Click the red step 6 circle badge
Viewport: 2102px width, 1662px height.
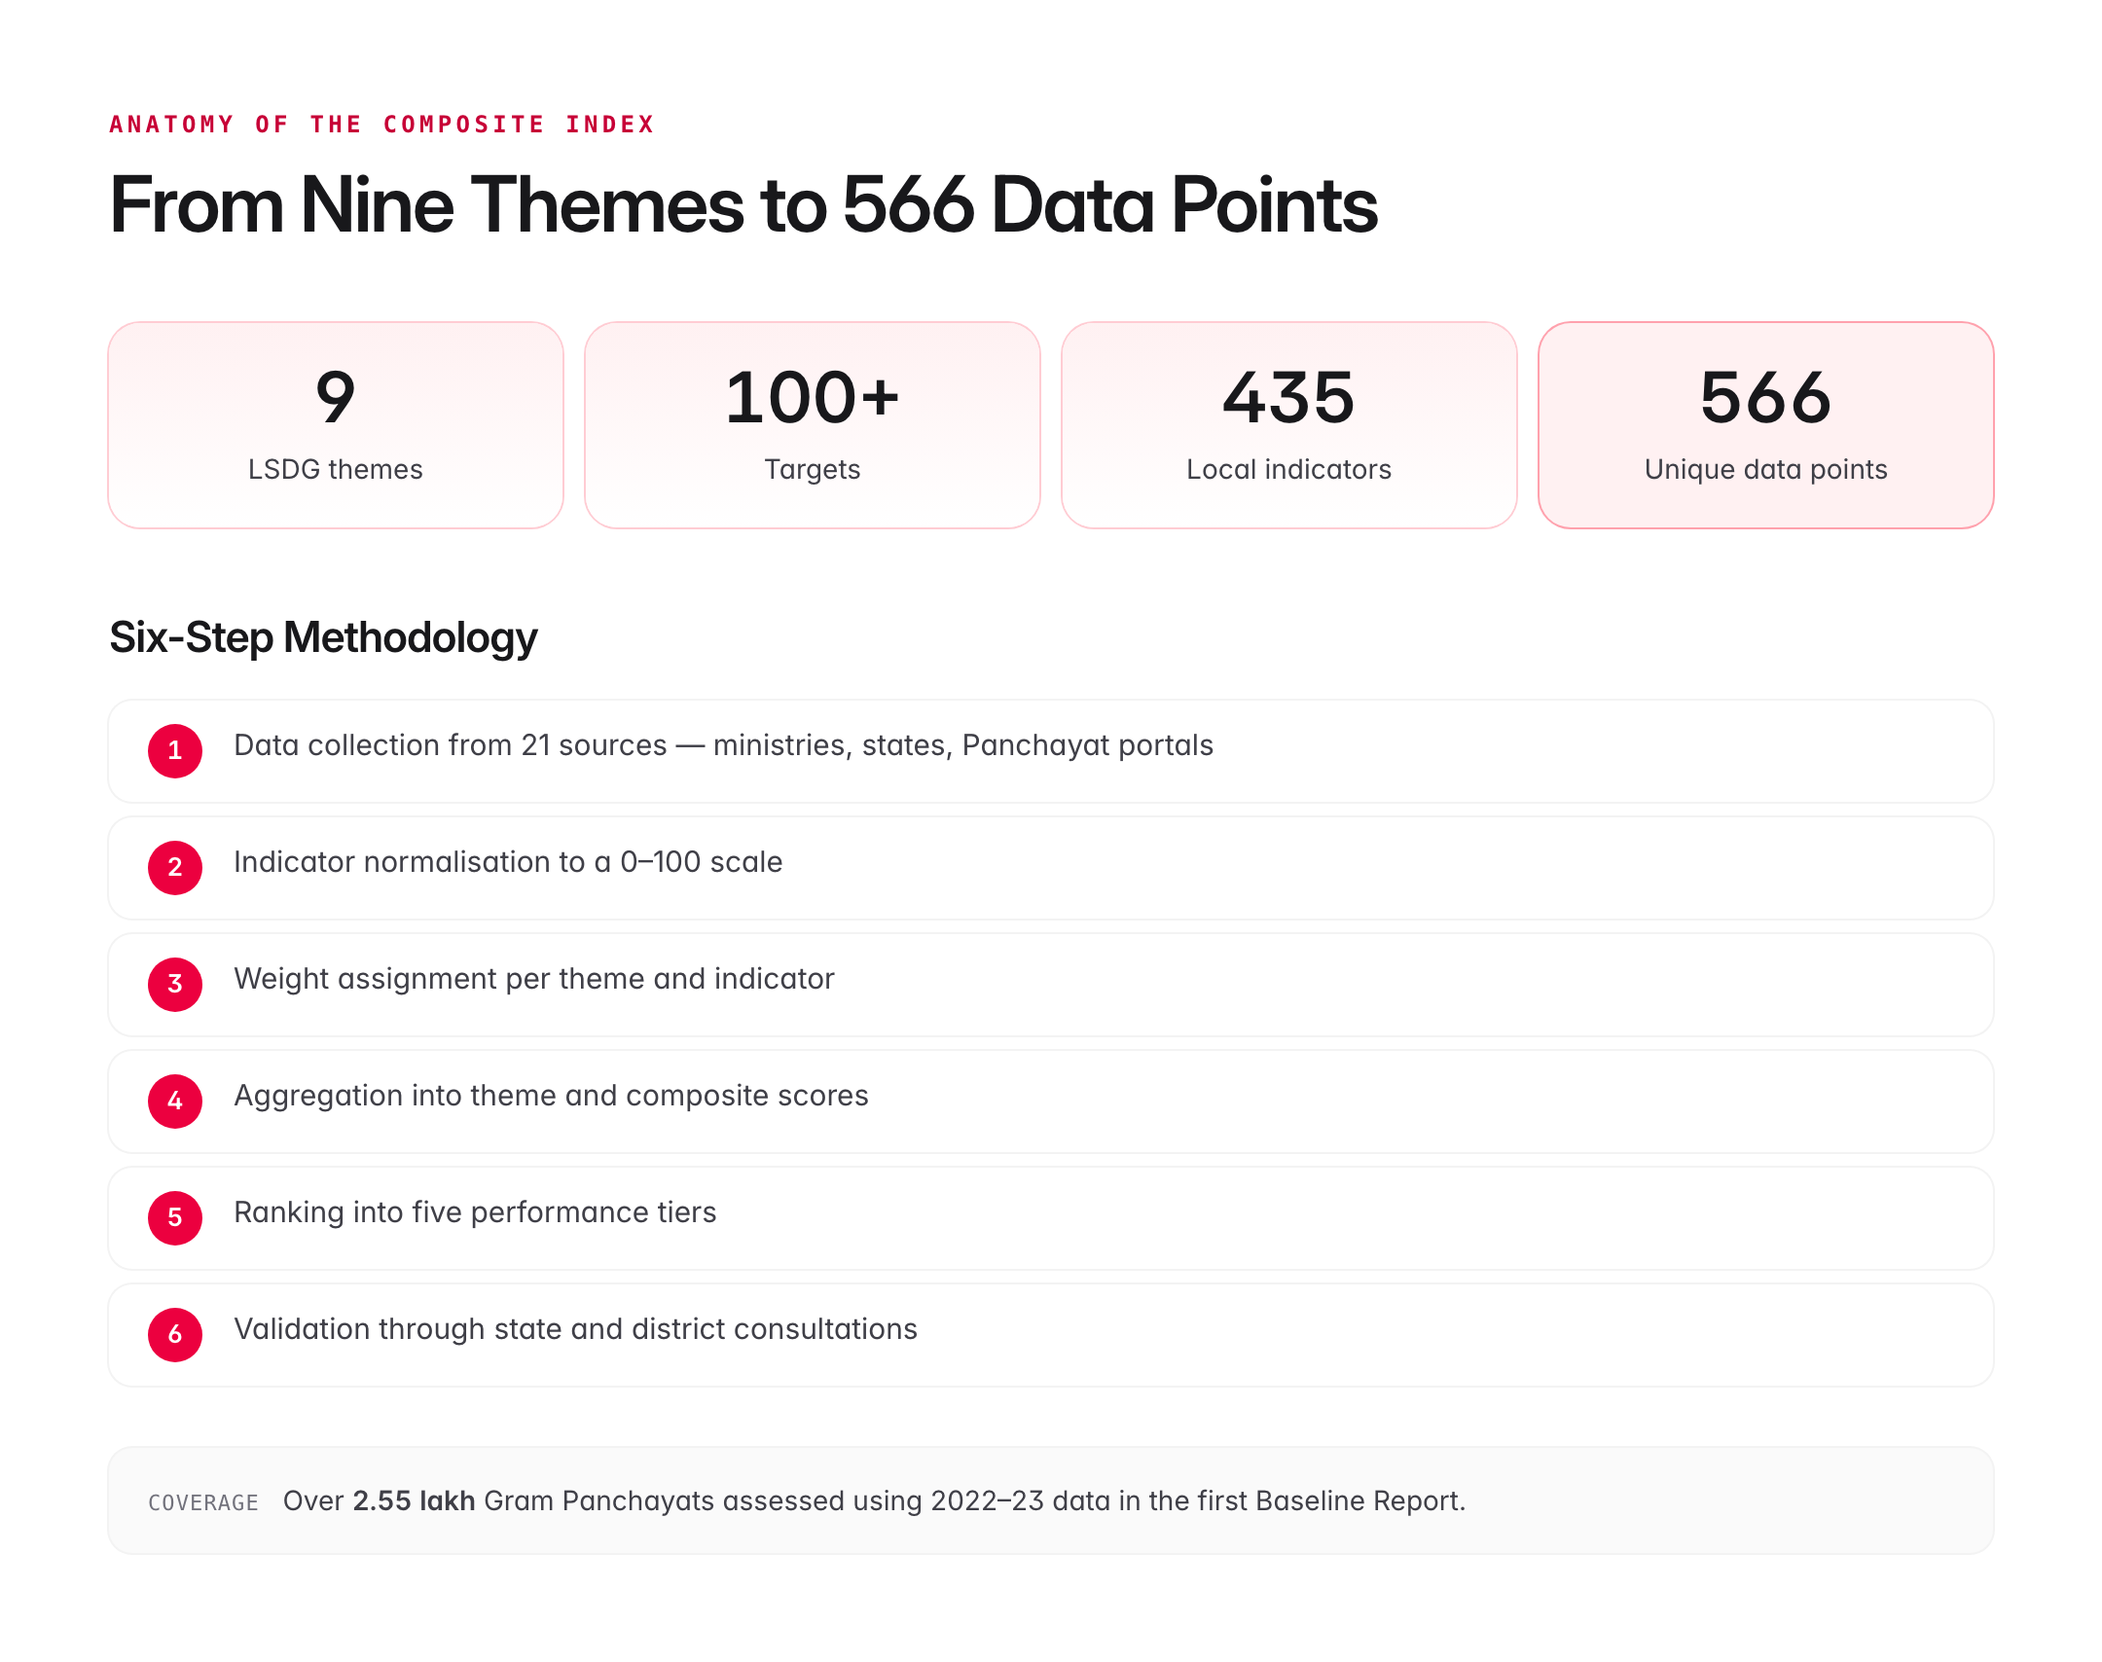coord(175,1334)
